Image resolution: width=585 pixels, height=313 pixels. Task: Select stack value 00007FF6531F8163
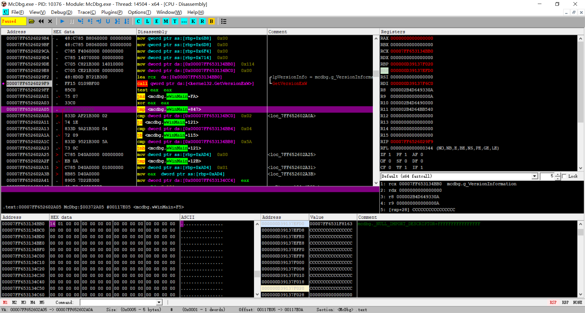click(x=331, y=224)
